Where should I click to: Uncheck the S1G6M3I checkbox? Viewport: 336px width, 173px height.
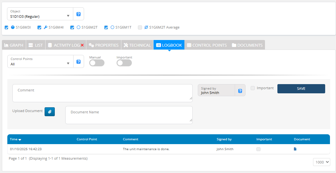7,28
